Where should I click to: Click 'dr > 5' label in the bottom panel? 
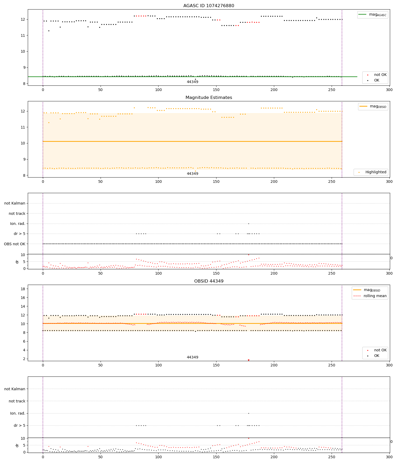coord(20,426)
